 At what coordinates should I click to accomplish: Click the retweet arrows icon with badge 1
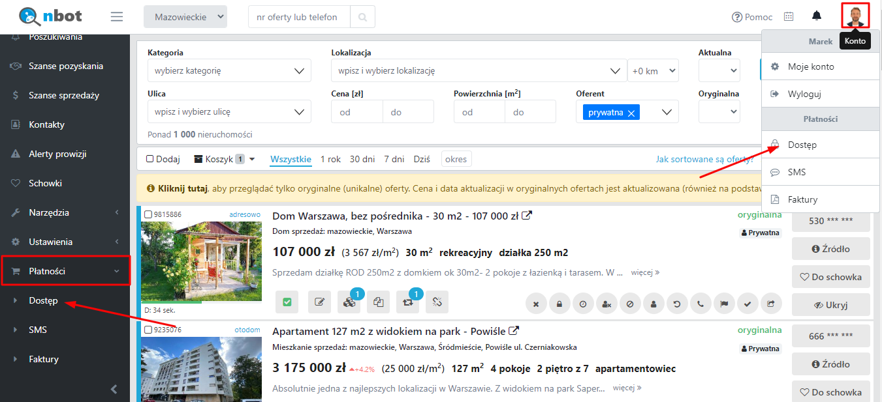[408, 302]
